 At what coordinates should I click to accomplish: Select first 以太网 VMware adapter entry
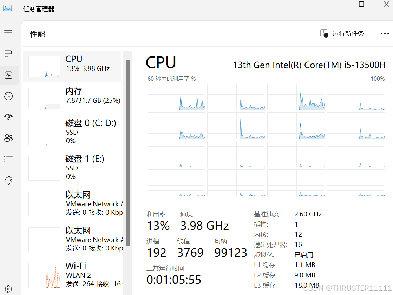point(72,203)
